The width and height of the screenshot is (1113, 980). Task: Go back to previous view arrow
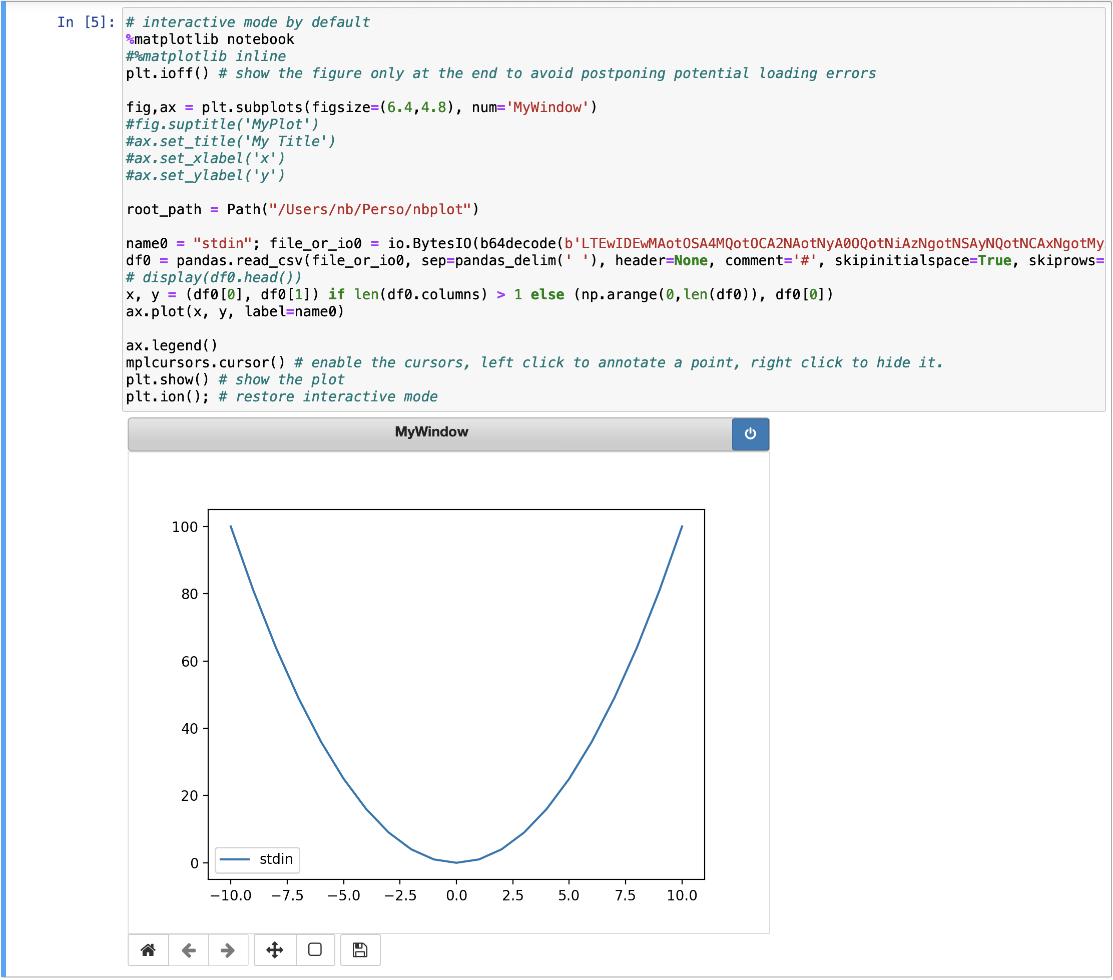[x=188, y=950]
